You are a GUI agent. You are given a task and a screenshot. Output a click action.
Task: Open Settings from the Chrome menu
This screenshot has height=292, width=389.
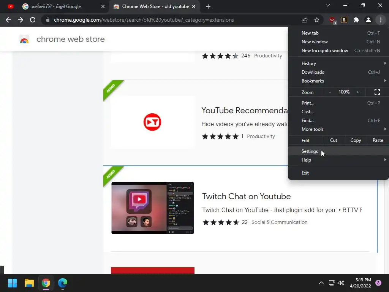338,151
